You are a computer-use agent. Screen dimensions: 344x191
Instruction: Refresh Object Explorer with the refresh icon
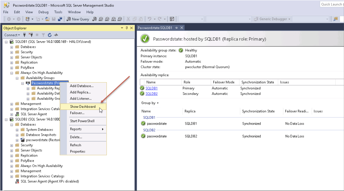tap(50, 35)
